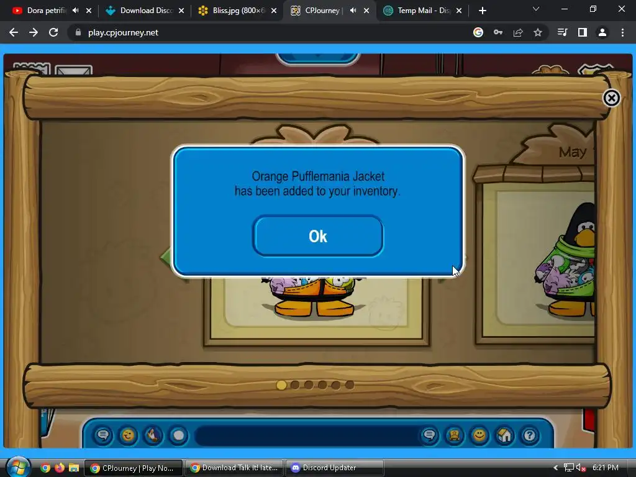Open the wink emote icon
Image resolution: width=636 pixels, height=477 pixels.
128,435
